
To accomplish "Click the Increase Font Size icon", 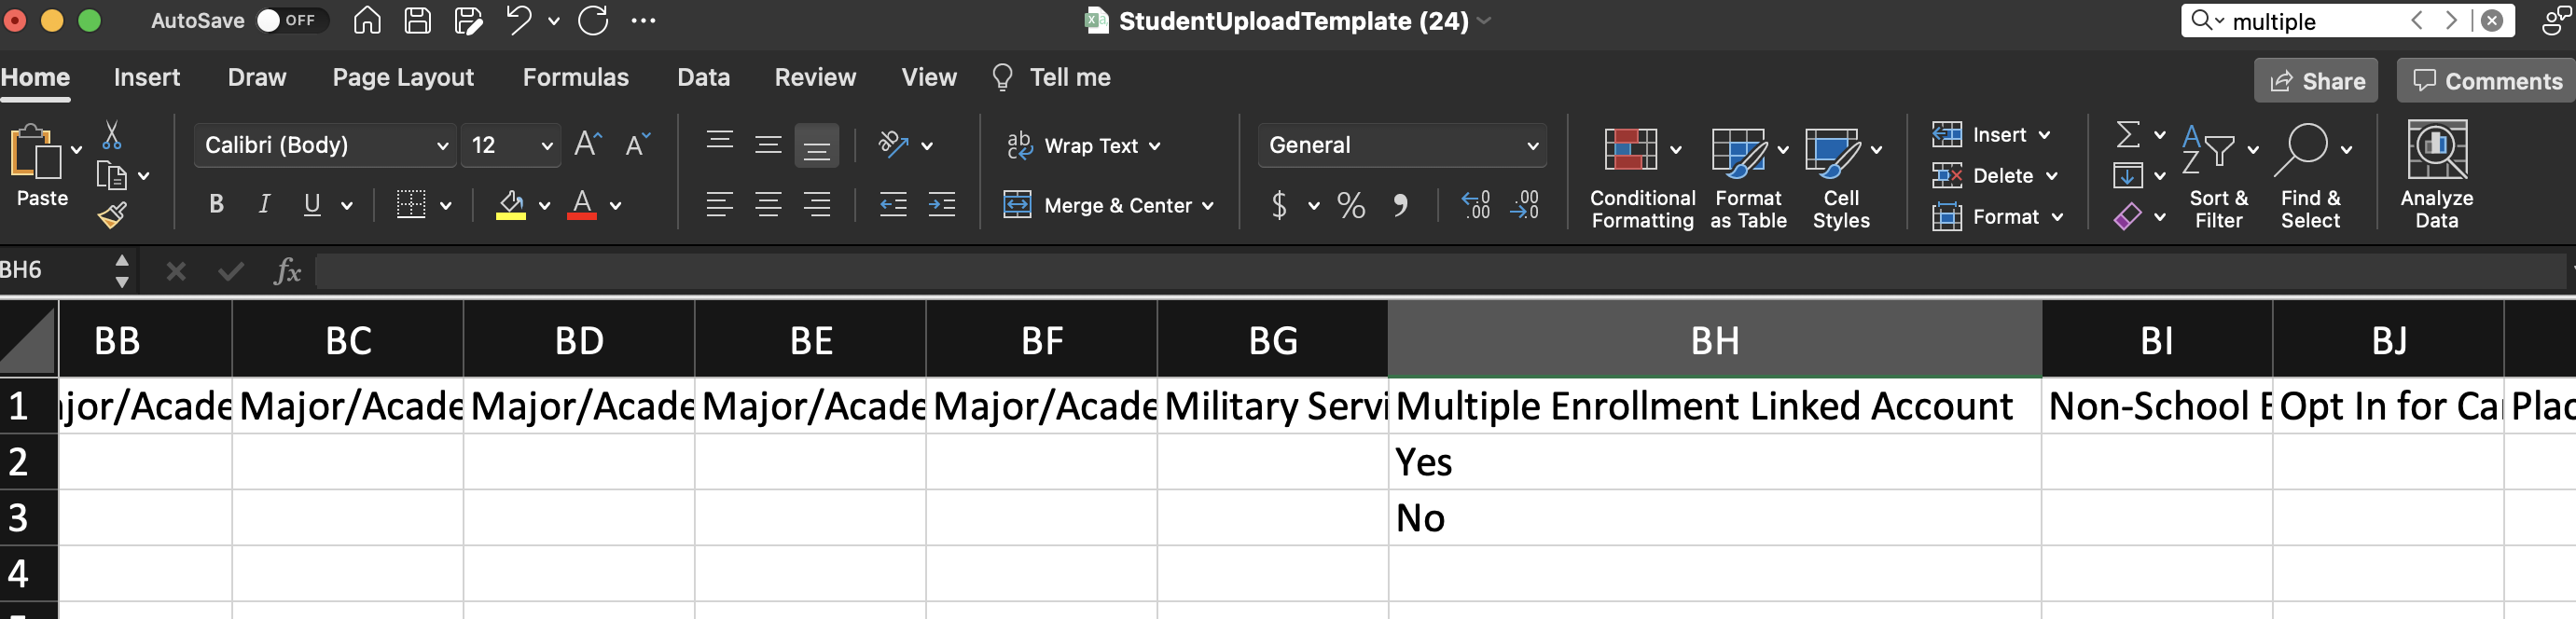I will pyautogui.click(x=587, y=145).
